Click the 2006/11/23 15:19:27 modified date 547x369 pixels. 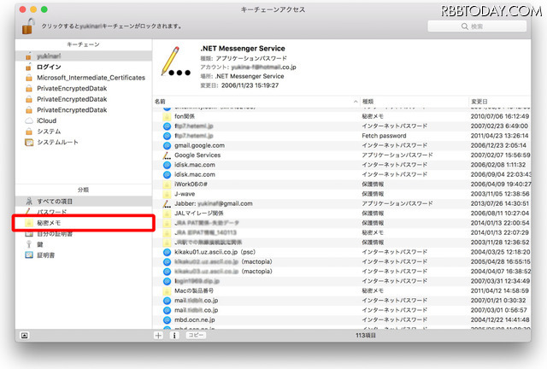click(x=250, y=85)
